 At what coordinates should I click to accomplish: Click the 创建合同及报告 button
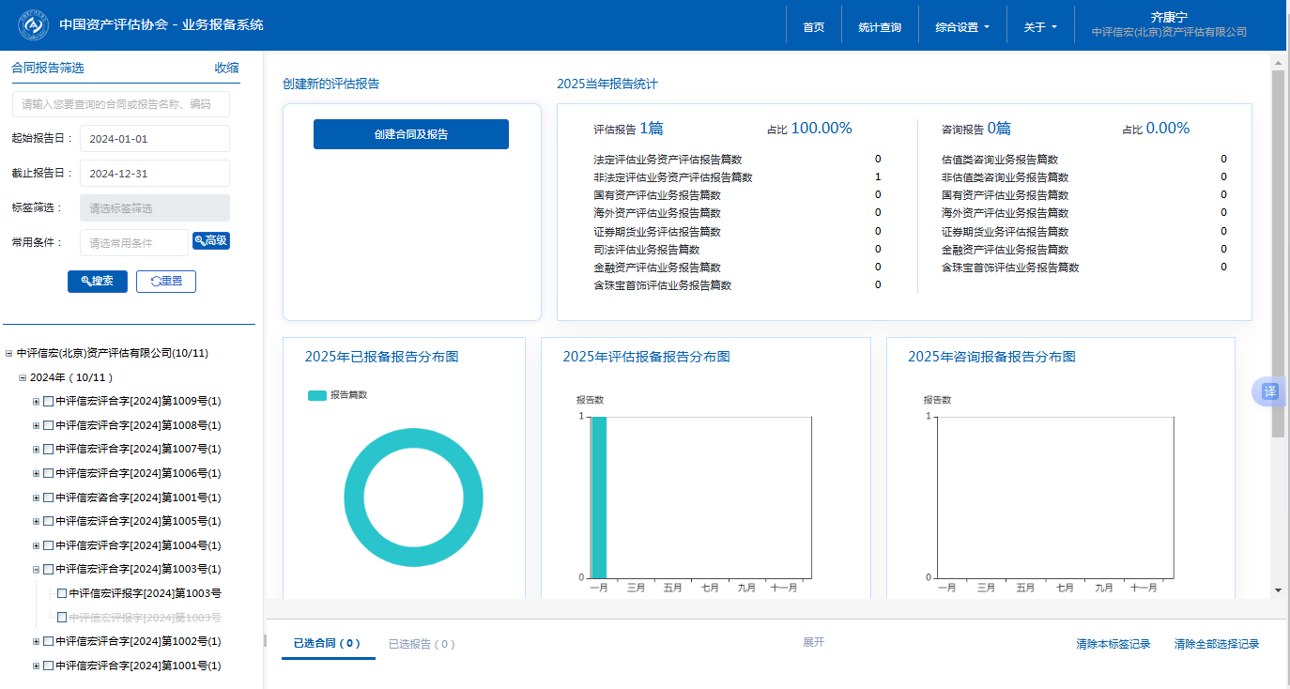click(411, 134)
